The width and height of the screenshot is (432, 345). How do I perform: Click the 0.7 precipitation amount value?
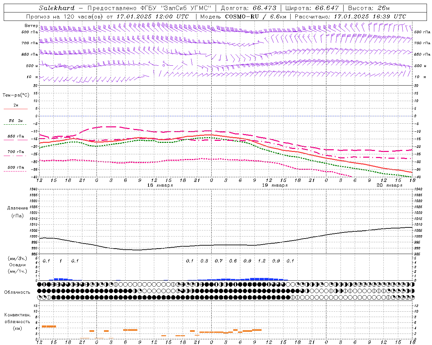[x=219, y=261]
